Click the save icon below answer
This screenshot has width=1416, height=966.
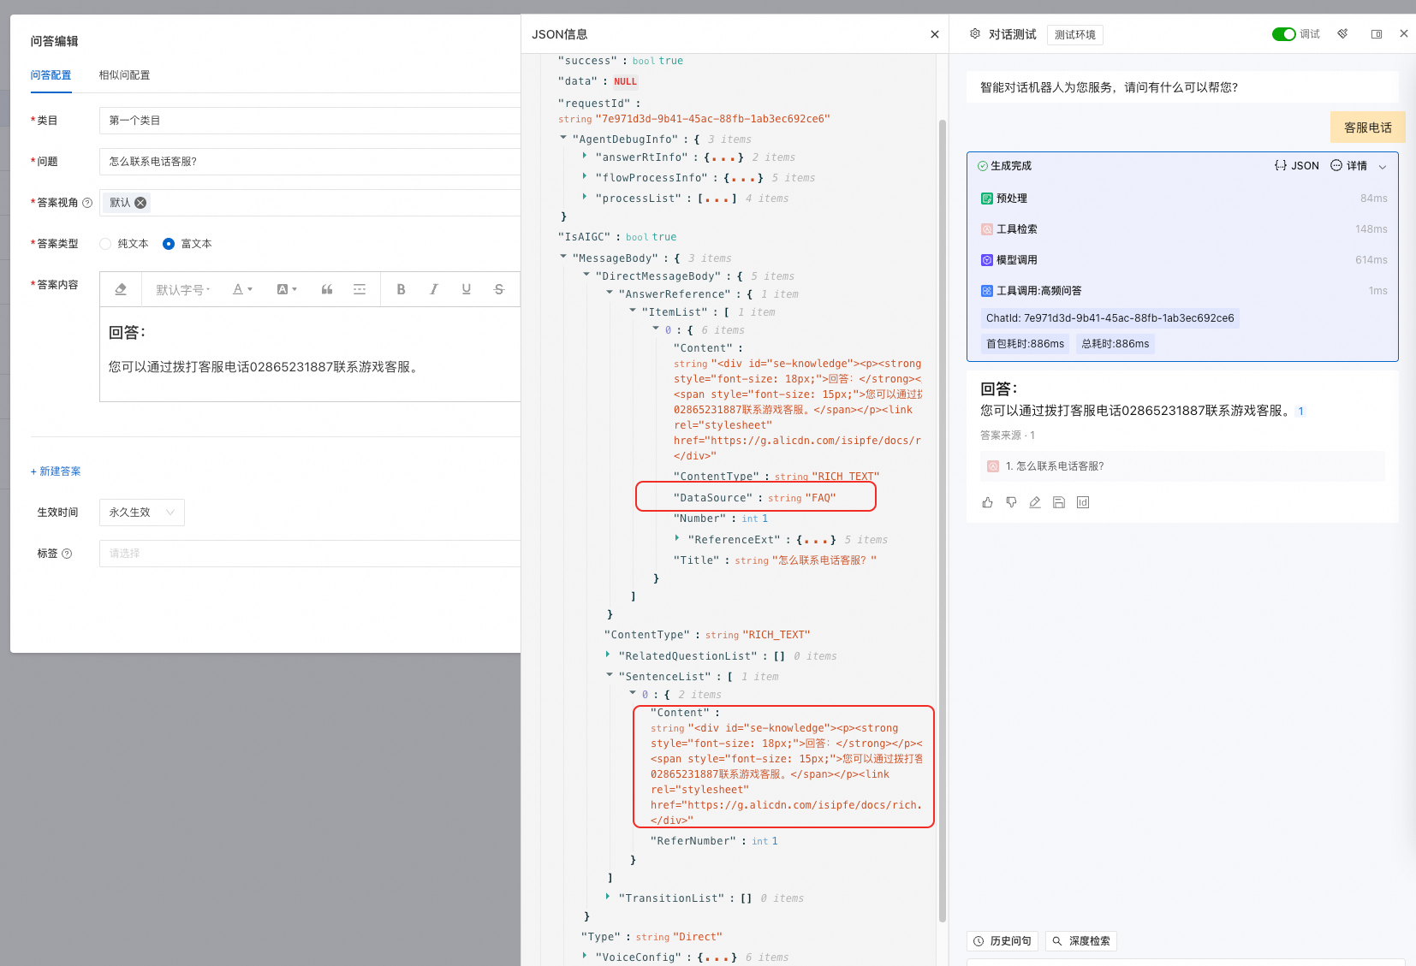click(1059, 502)
